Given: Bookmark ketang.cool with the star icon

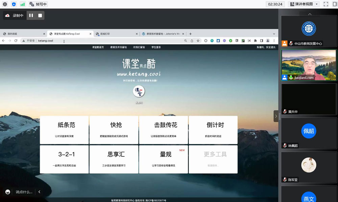Looking at the screenshot, I should pyautogui.click(x=198, y=41).
